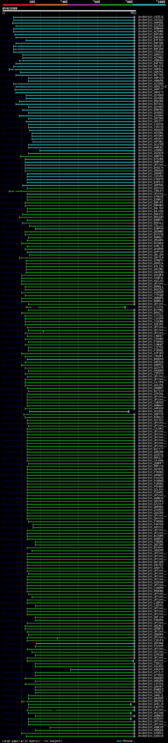The image size is (168, 743).
Task: Select the UniRef100_Q10QU9 label
Action: click(x=151, y=95)
